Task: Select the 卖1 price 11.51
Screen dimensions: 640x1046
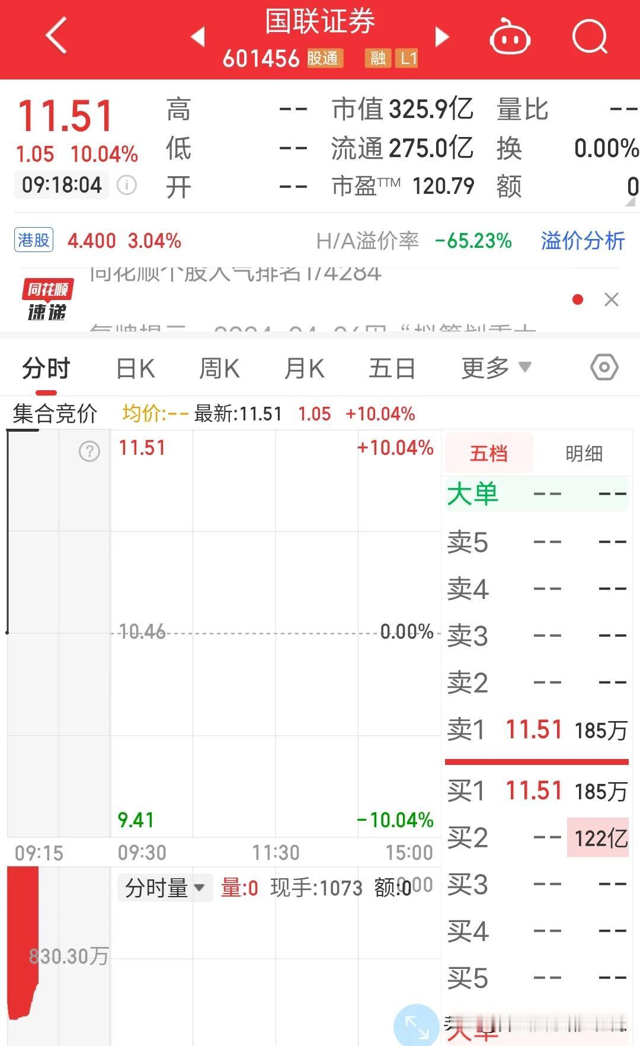Action: (x=534, y=729)
